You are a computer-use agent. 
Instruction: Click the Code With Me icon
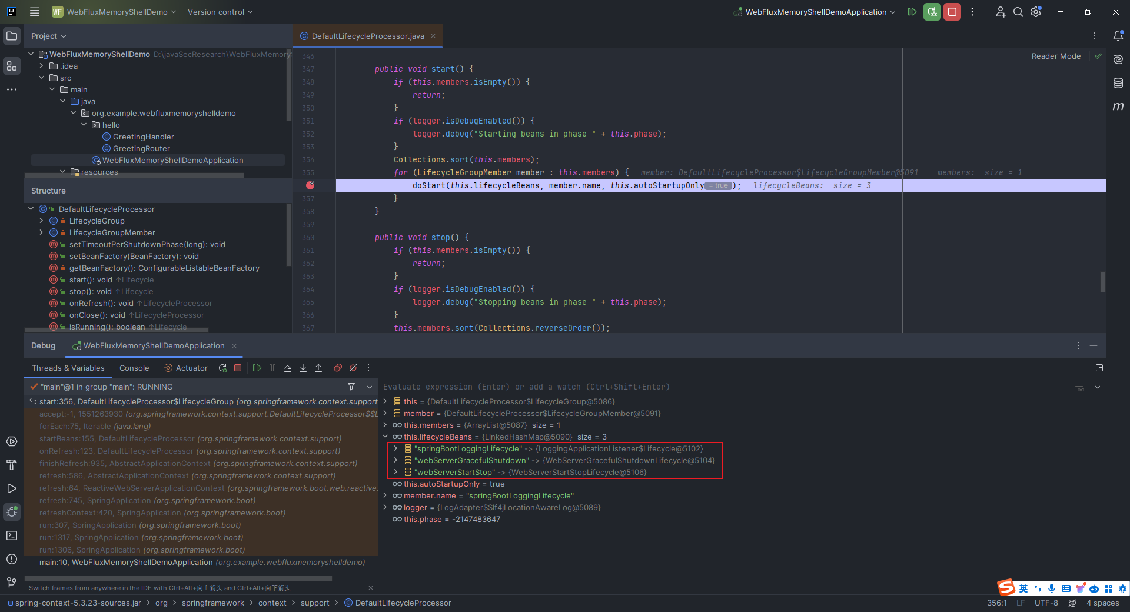(x=1001, y=12)
